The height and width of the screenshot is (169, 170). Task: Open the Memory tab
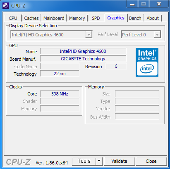77,18
